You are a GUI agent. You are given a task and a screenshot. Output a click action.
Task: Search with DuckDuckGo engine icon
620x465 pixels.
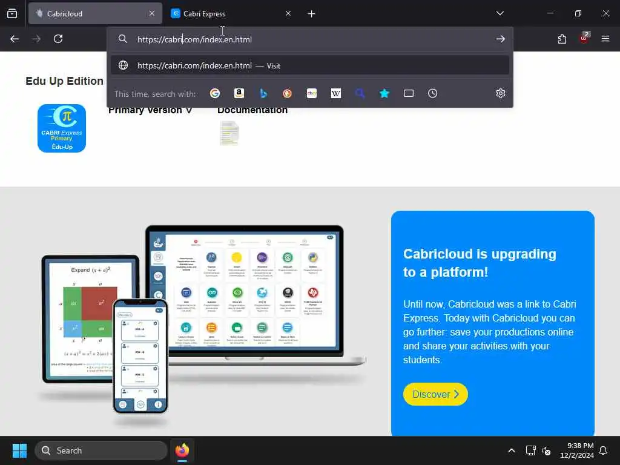click(288, 93)
